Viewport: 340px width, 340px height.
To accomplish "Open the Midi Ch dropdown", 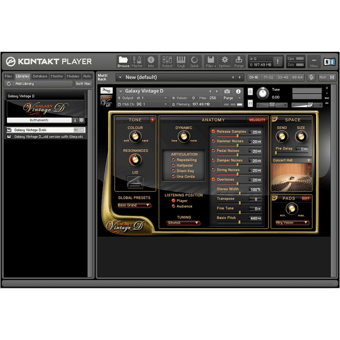I will pos(143,104).
